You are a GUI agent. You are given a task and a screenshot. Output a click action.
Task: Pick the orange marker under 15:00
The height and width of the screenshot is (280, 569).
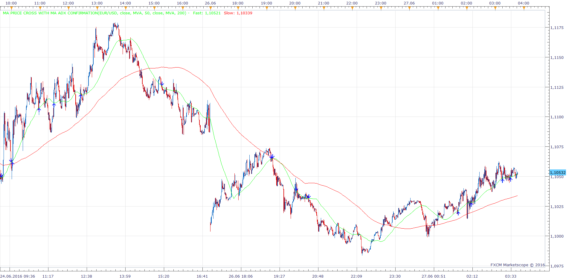coord(154,8)
